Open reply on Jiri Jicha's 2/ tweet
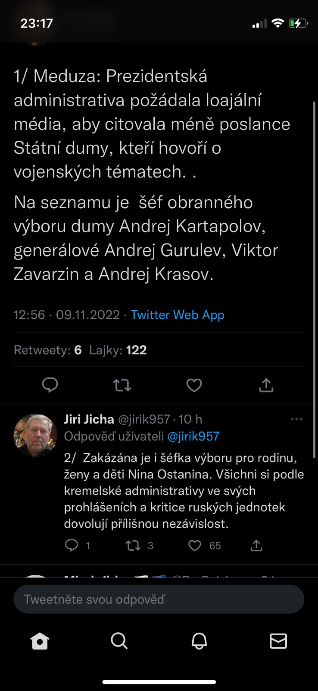The width and height of the screenshot is (318, 691). [x=72, y=545]
